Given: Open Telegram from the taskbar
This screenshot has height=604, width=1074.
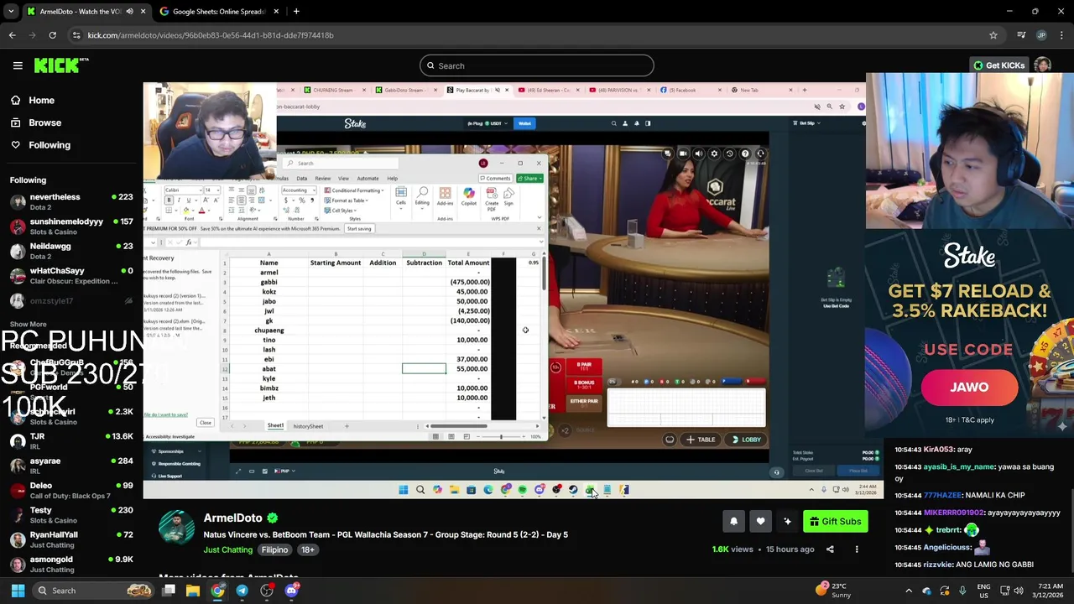Looking at the screenshot, I should click(x=242, y=591).
